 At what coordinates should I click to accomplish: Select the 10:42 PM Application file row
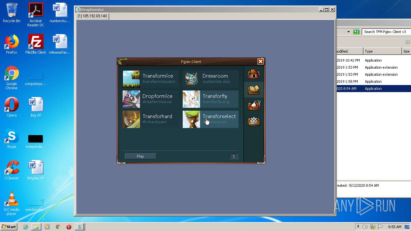(374, 60)
